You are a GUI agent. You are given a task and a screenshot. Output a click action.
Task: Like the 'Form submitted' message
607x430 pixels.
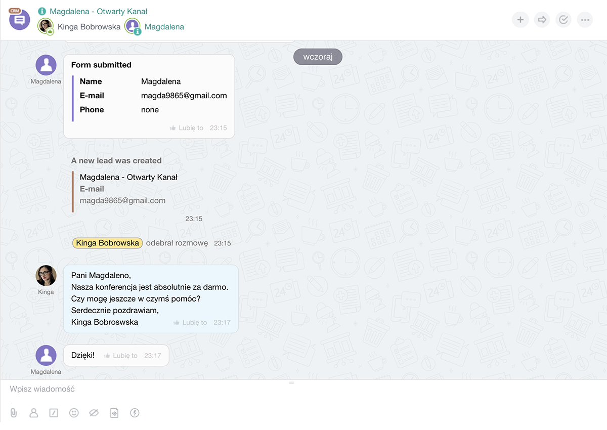[x=187, y=128]
